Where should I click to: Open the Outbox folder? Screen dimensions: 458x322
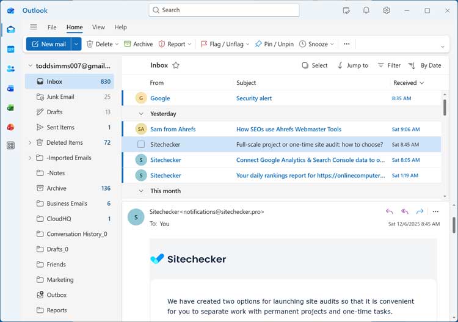click(70, 295)
